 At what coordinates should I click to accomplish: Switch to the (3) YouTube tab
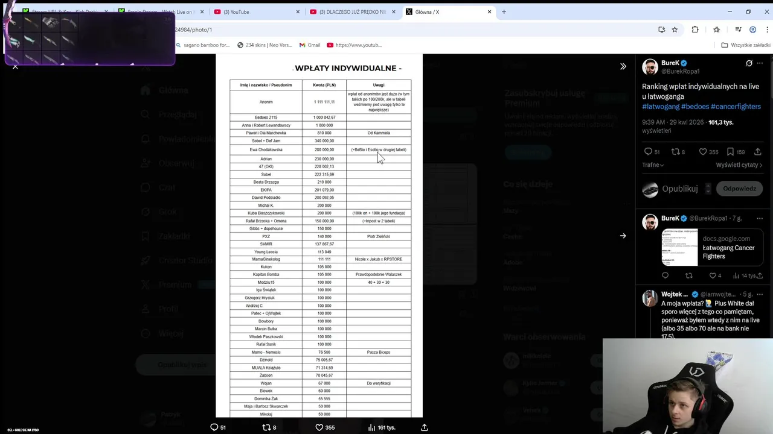click(x=252, y=11)
